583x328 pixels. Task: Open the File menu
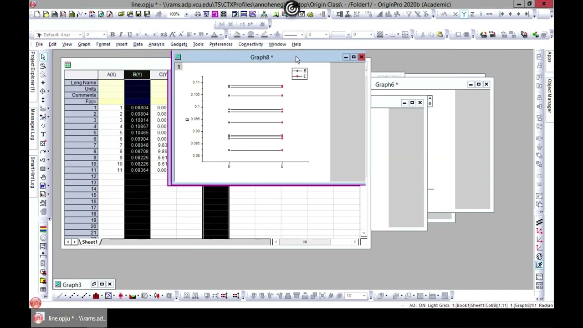pos(39,44)
